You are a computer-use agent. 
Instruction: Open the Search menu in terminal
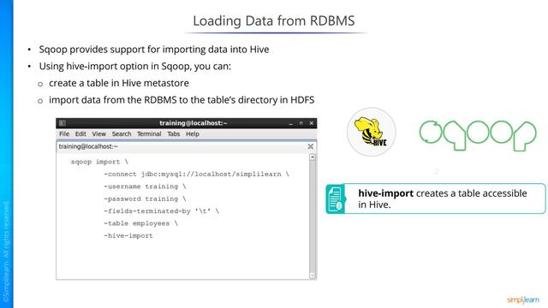(x=122, y=133)
